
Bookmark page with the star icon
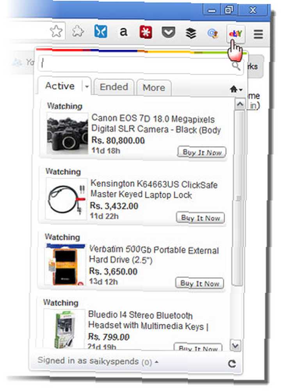point(56,31)
